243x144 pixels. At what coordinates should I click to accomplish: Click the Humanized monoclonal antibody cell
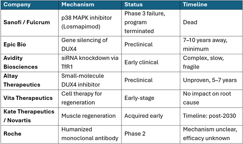click(x=90, y=134)
